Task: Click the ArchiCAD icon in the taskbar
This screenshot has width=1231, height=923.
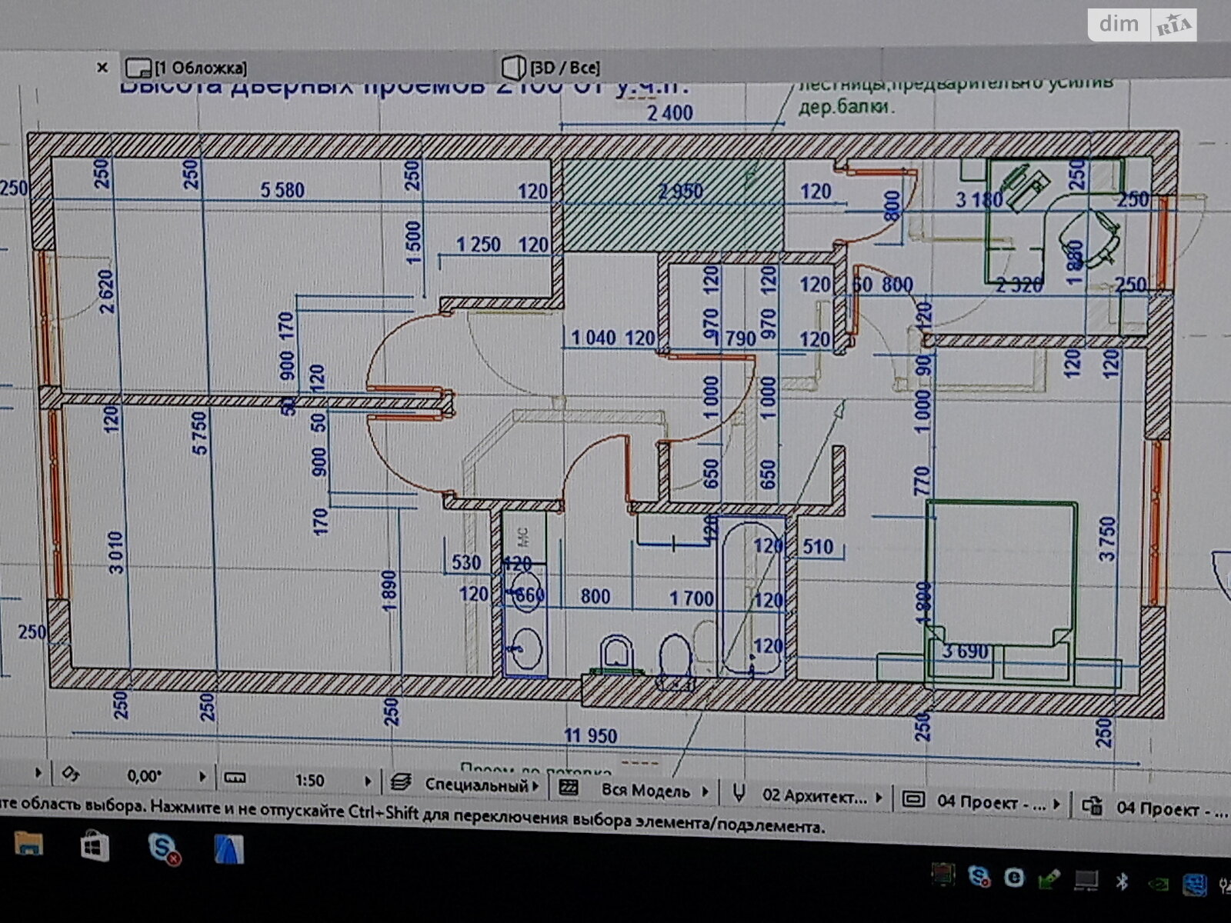Action: [229, 849]
